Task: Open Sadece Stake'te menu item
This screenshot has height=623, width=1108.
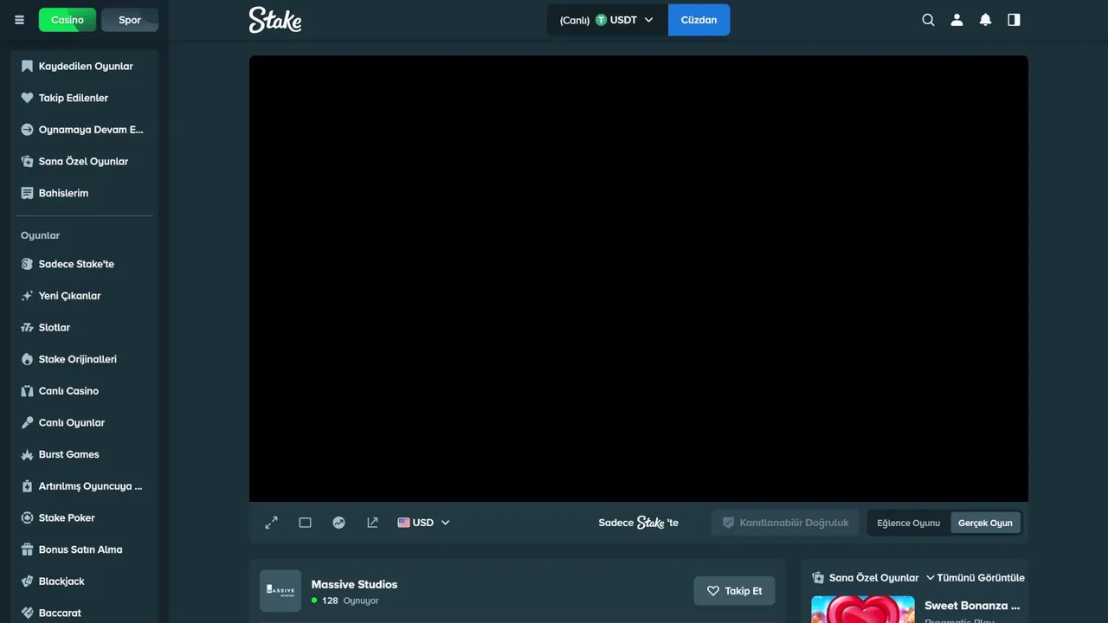Action: [85, 264]
